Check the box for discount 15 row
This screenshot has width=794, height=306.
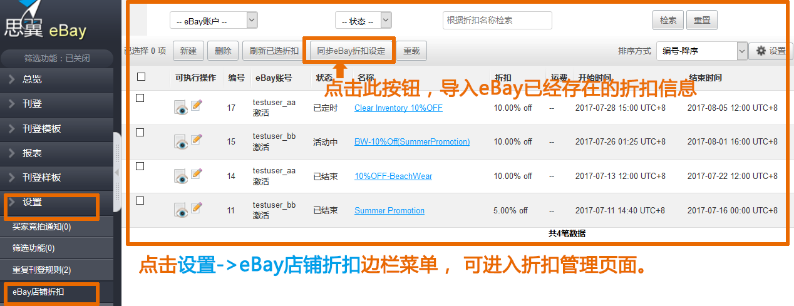140,133
